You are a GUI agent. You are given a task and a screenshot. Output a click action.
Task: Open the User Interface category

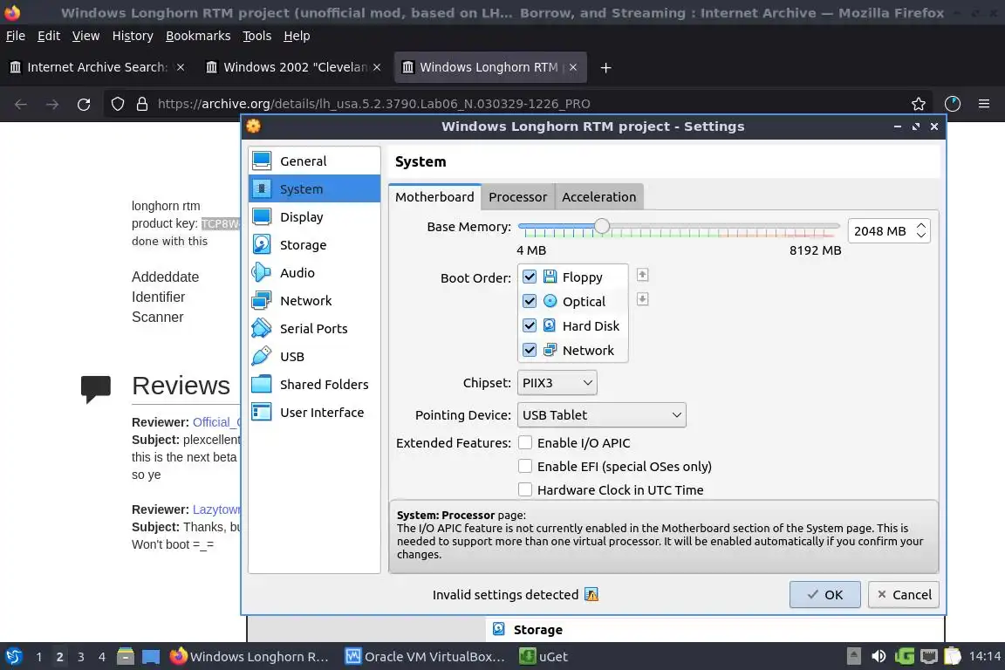(314, 413)
